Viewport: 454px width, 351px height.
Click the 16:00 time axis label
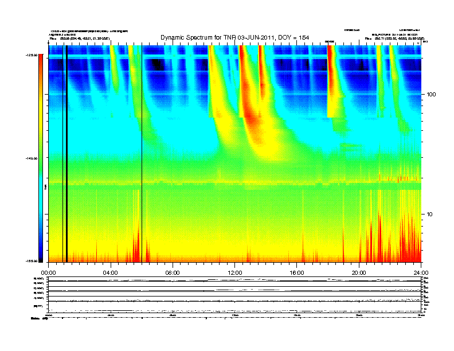[297, 273]
